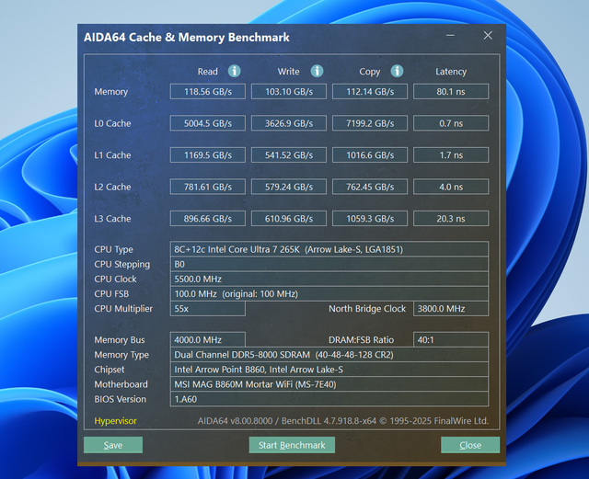The width and height of the screenshot is (589, 479).
Task: Close the AIDA64 window using the title bar X
Action: (488, 36)
